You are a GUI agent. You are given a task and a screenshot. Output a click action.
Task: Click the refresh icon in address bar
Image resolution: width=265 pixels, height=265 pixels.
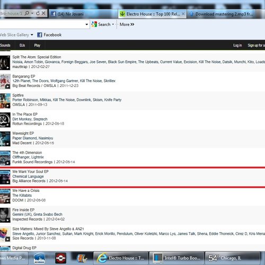tap(38, 13)
